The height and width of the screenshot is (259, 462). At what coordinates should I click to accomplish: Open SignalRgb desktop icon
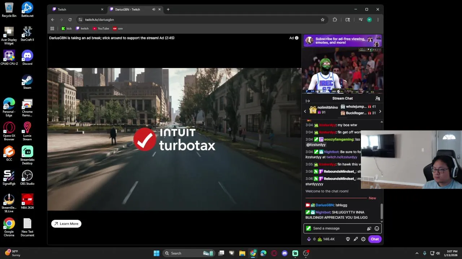(x=9, y=178)
